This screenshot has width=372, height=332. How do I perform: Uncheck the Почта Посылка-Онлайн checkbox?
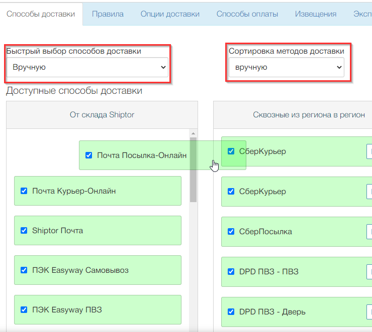tap(89, 155)
